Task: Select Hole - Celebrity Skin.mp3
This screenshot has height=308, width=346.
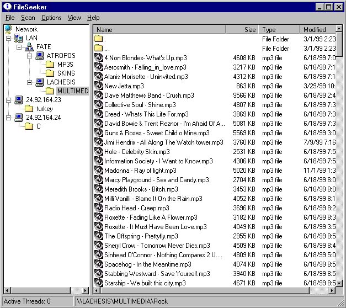Action: coord(137,152)
